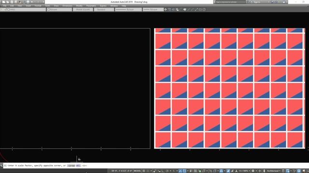Open the linetype ByLayer dropdown
Image resolution: width=309 pixels, height=173 pixels.
click(128, 10)
